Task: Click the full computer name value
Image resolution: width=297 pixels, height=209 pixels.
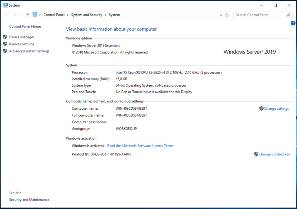Action: [131, 115]
